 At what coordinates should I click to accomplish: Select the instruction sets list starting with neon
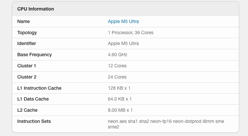pyautogui.click(x=166, y=124)
